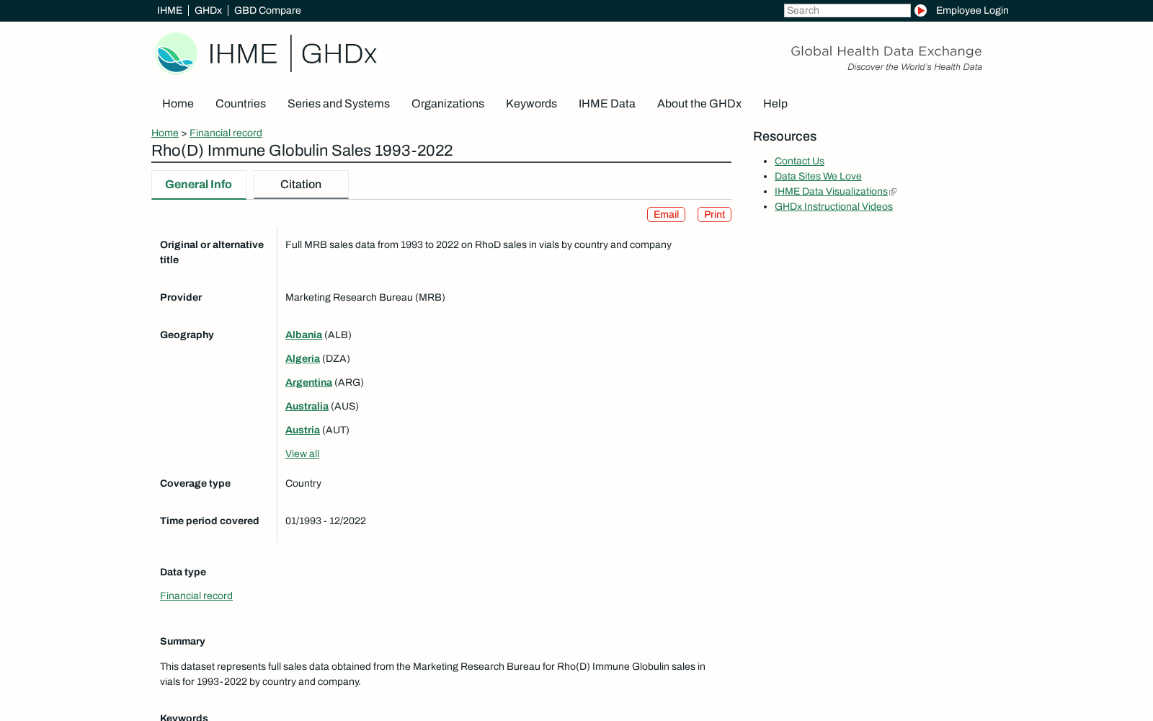Image resolution: width=1153 pixels, height=721 pixels.
Task: Click the original title text starting Full MRB sales
Action: [x=478, y=245]
